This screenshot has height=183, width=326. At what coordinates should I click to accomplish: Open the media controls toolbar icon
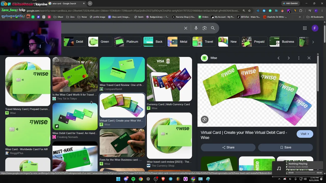(310, 11)
